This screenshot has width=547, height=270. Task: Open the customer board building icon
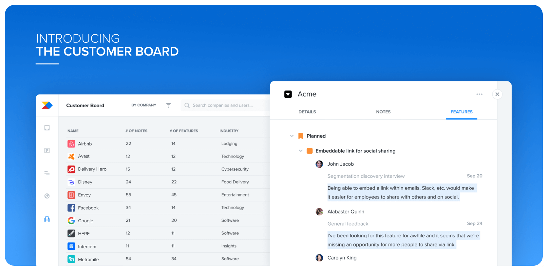pos(47,219)
